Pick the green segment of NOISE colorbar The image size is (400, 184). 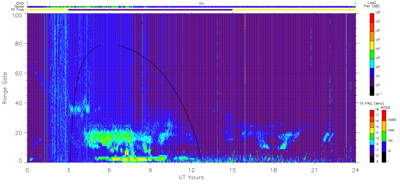click(384, 136)
